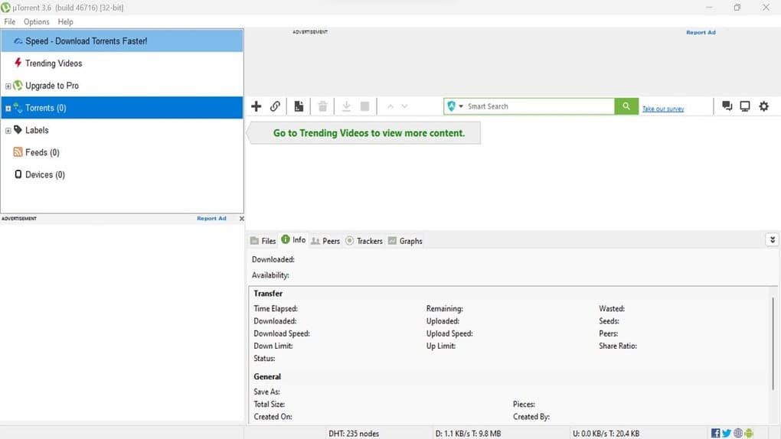Click the uTorrent logo in title bar
Image resolution: width=781 pixels, height=439 pixels.
[x=5, y=8]
